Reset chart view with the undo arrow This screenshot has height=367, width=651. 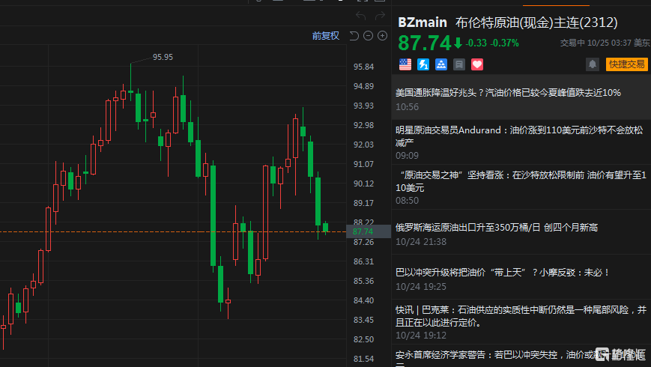coord(354,36)
